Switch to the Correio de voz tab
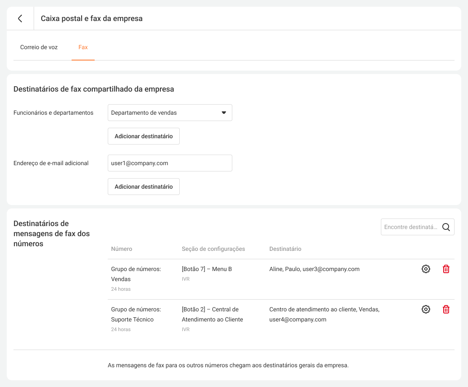 coord(39,47)
